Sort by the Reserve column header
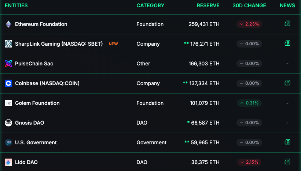The width and height of the screenshot is (301, 171). (x=208, y=5)
